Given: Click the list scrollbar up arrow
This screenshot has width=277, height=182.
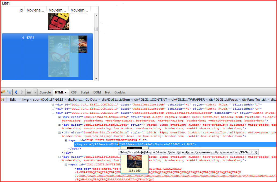Looking at the screenshot, I should (x=96, y=16).
